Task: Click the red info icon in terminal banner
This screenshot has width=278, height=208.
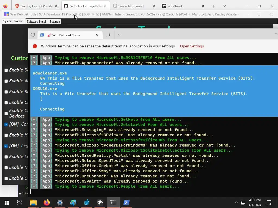Action: (x=35, y=46)
